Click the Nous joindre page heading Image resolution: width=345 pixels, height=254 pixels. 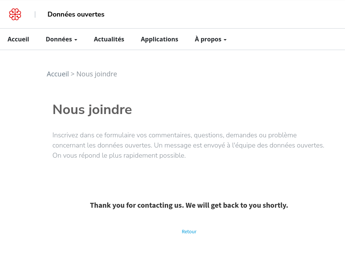[92, 110]
